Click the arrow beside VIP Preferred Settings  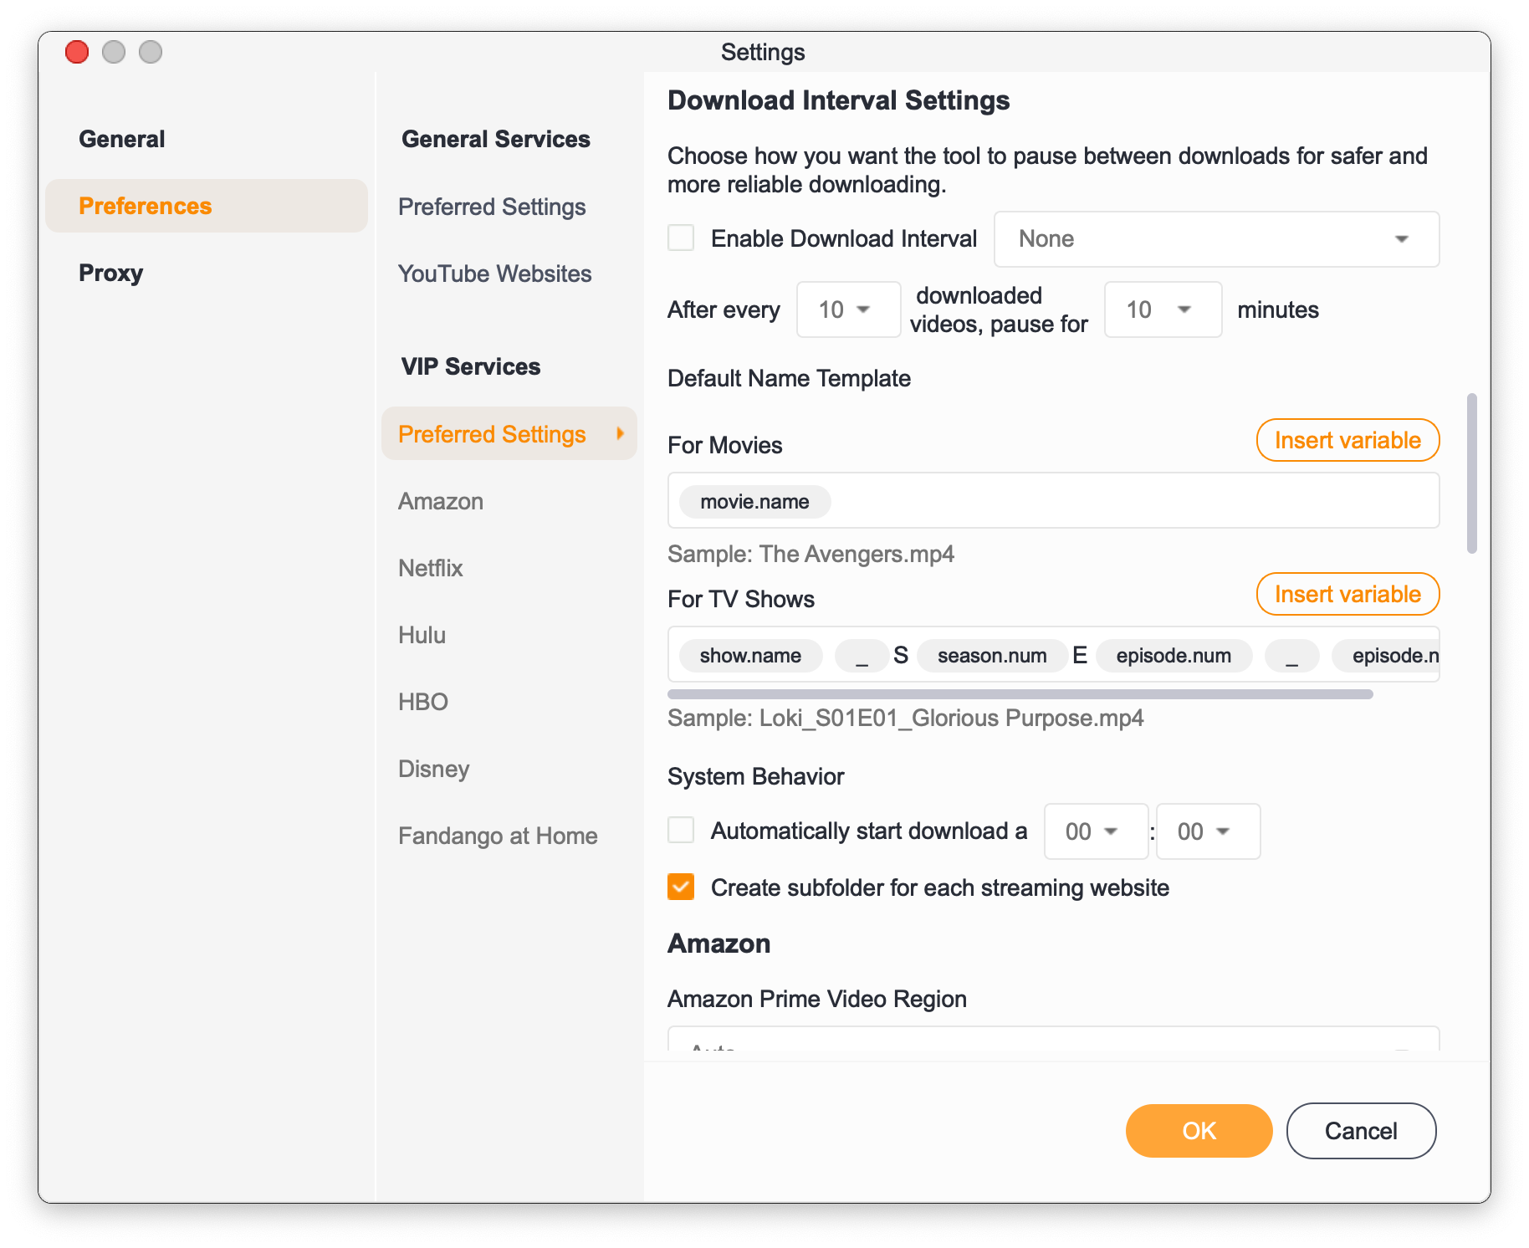coord(620,433)
